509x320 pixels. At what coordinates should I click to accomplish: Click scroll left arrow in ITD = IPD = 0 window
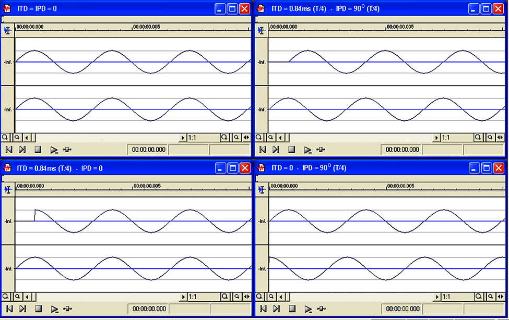click(x=27, y=138)
